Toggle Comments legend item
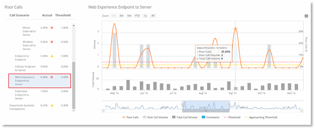The image size is (315, 129). coord(210,117)
